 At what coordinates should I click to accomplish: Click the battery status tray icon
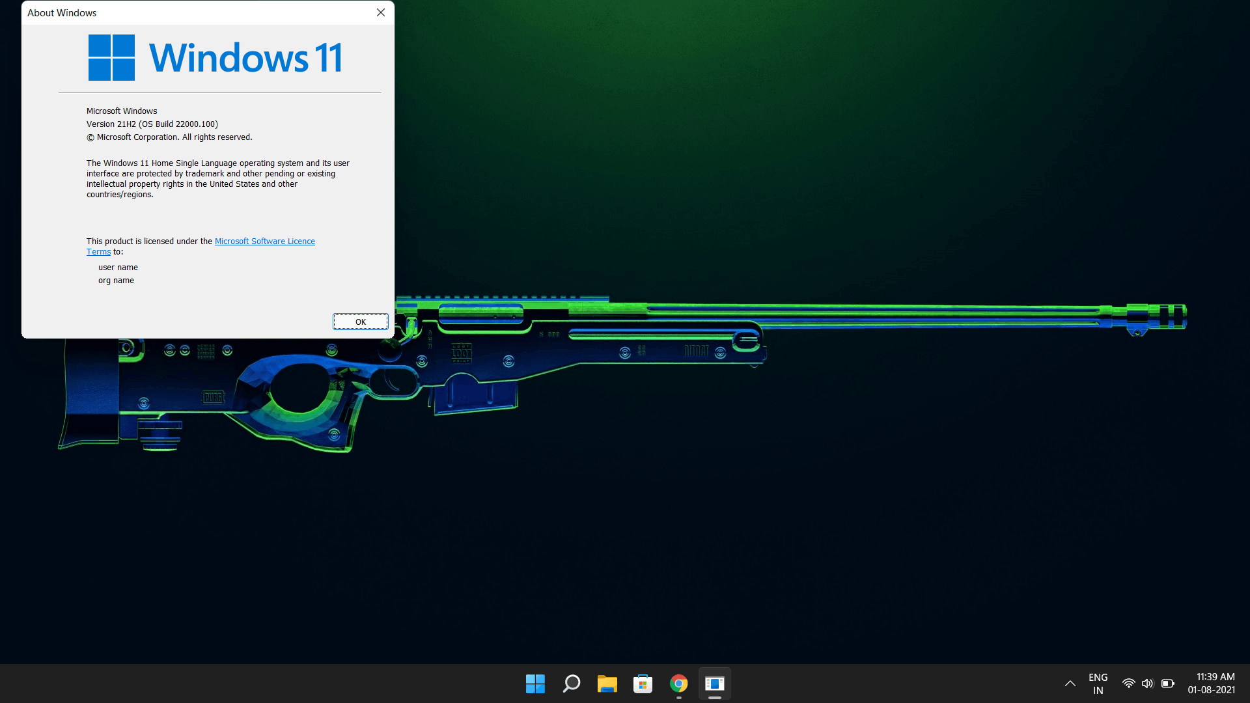[1167, 683]
